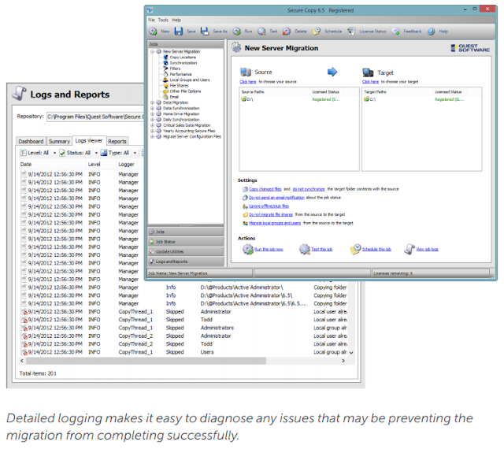Click the Run gear toolbar icon

pyautogui.click(x=236, y=32)
